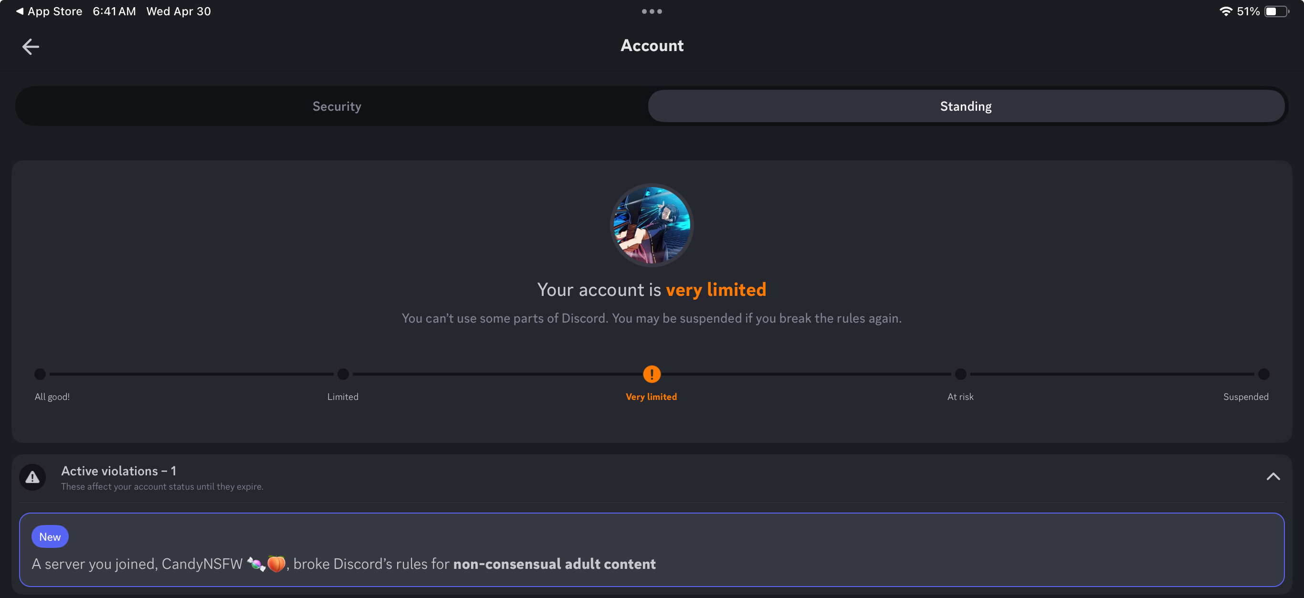Tap the Active violations – 1 header

click(x=118, y=471)
